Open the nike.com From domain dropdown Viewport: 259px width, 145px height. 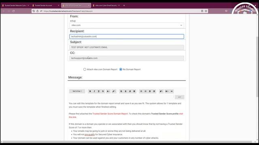coord(127,25)
